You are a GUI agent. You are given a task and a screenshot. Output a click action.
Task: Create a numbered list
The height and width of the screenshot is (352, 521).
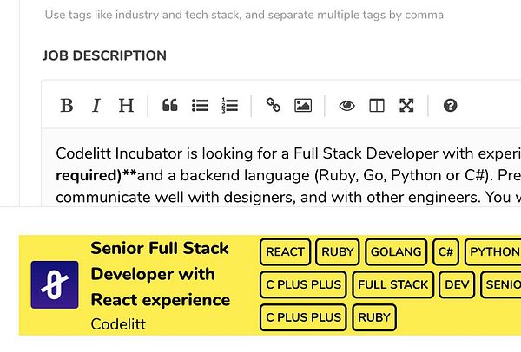[x=230, y=106]
